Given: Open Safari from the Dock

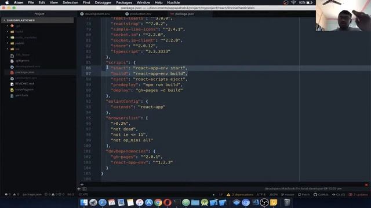Looking at the screenshot, I should coord(102,202).
